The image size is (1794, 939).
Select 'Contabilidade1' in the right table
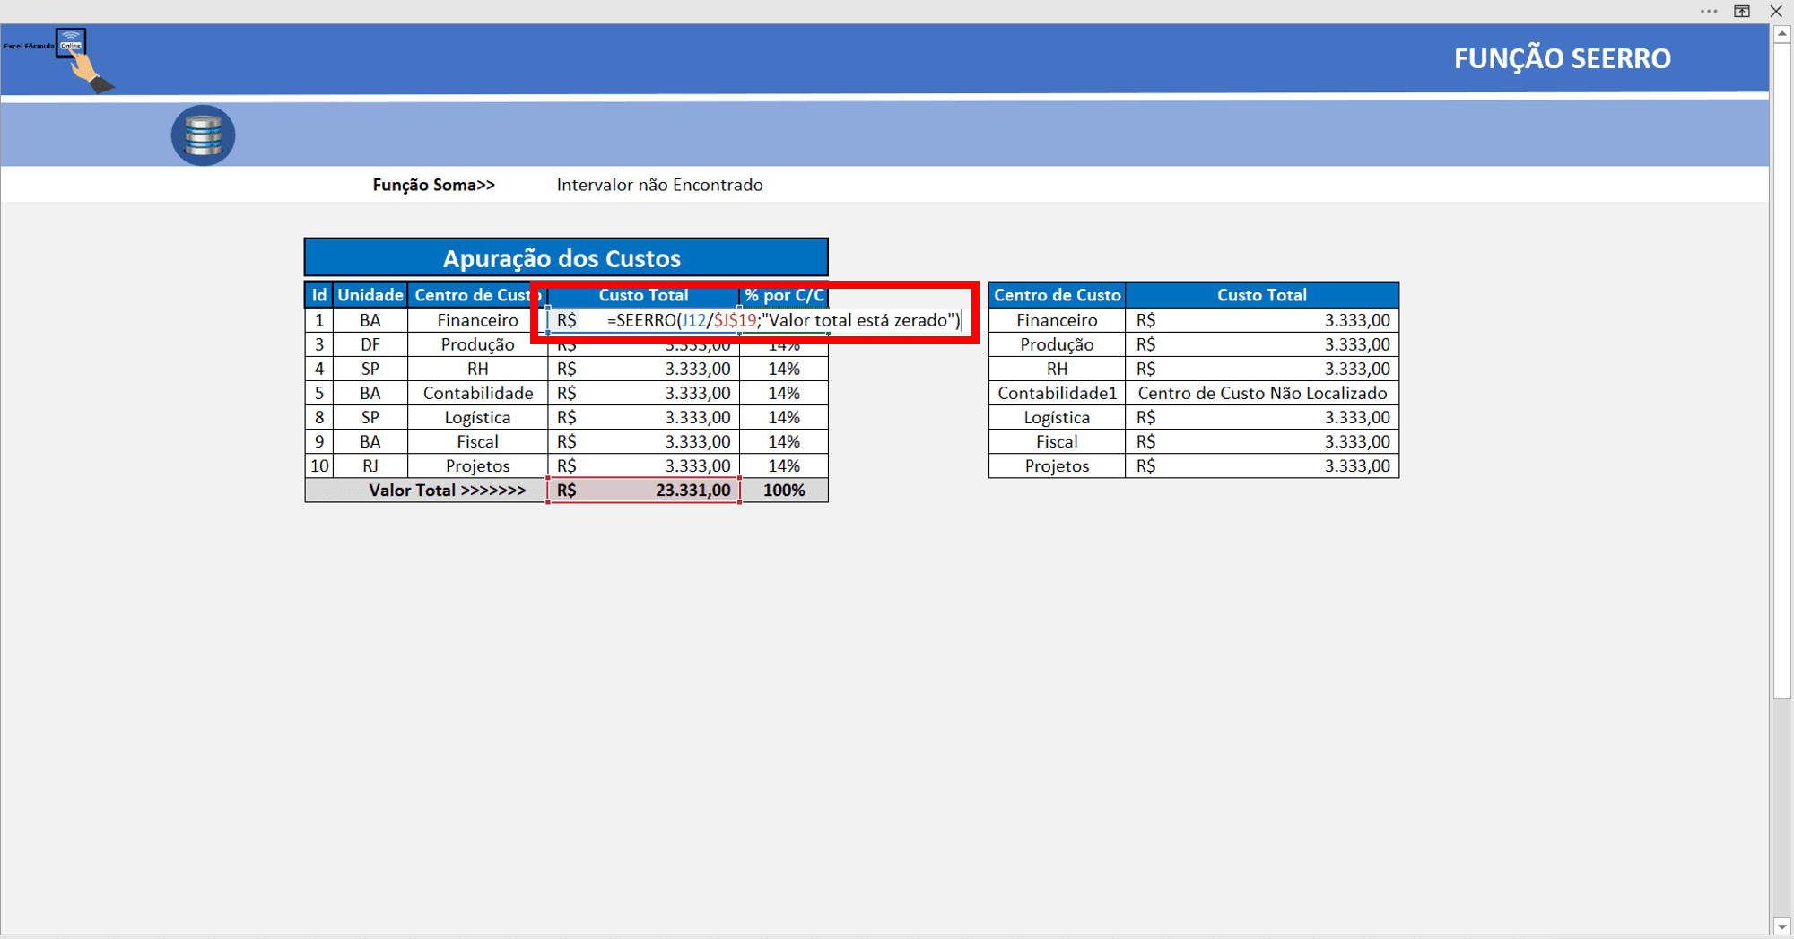(x=1057, y=393)
